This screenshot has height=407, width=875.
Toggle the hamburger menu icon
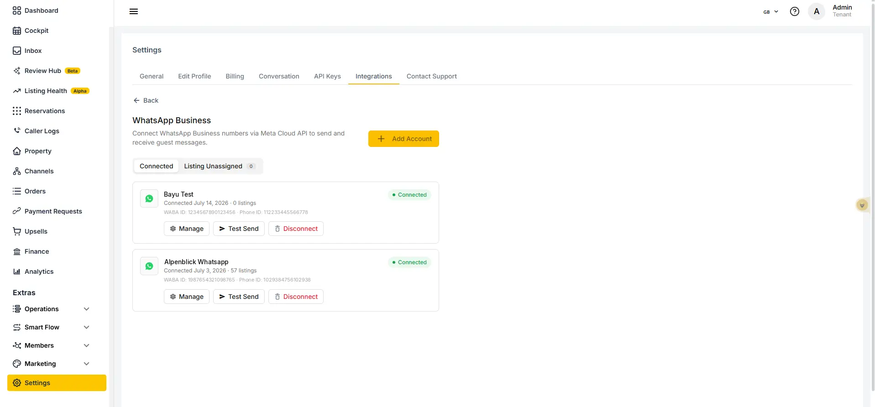(134, 11)
